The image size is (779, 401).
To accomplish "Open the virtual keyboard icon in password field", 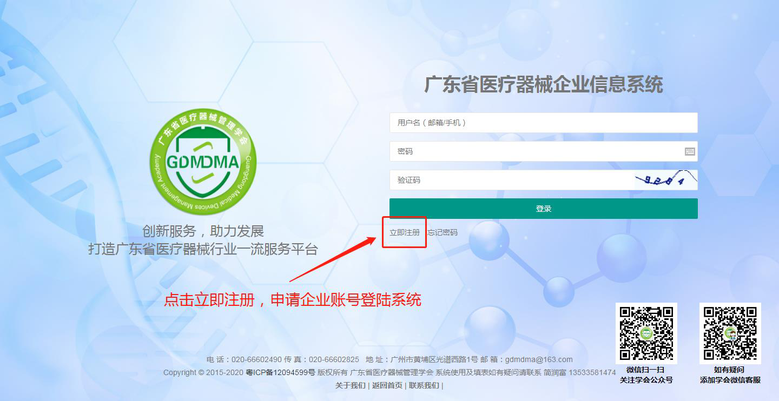I will pyautogui.click(x=690, y=151).
